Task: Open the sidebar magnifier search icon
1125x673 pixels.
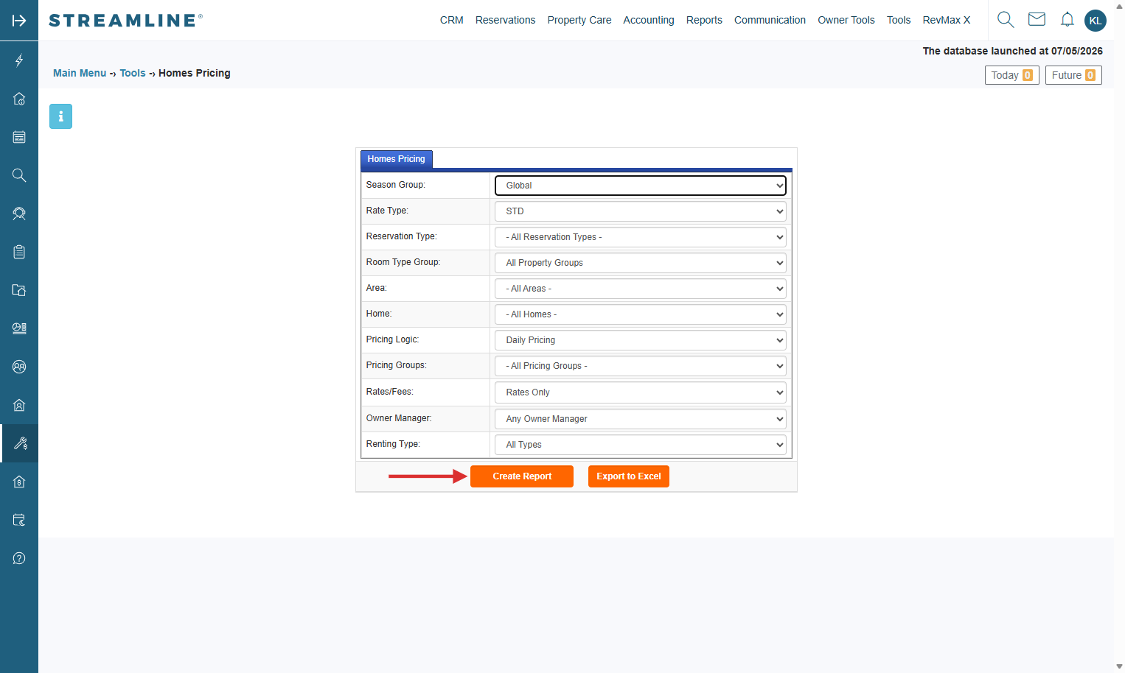Action: [x=19, y=175]
